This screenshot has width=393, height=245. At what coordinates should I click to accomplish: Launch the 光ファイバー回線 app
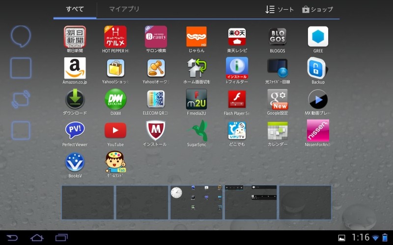(278, 68)
